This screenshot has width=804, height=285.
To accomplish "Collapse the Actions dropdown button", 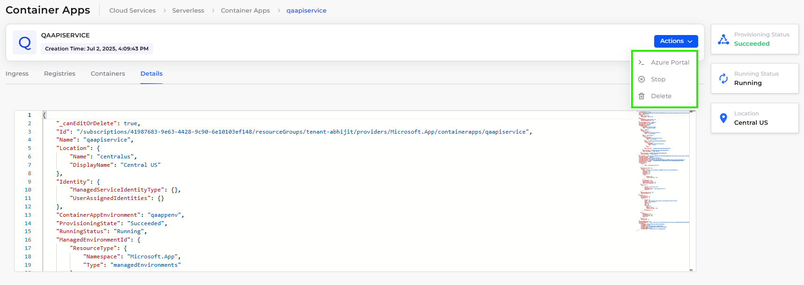I will click(676, 41).
